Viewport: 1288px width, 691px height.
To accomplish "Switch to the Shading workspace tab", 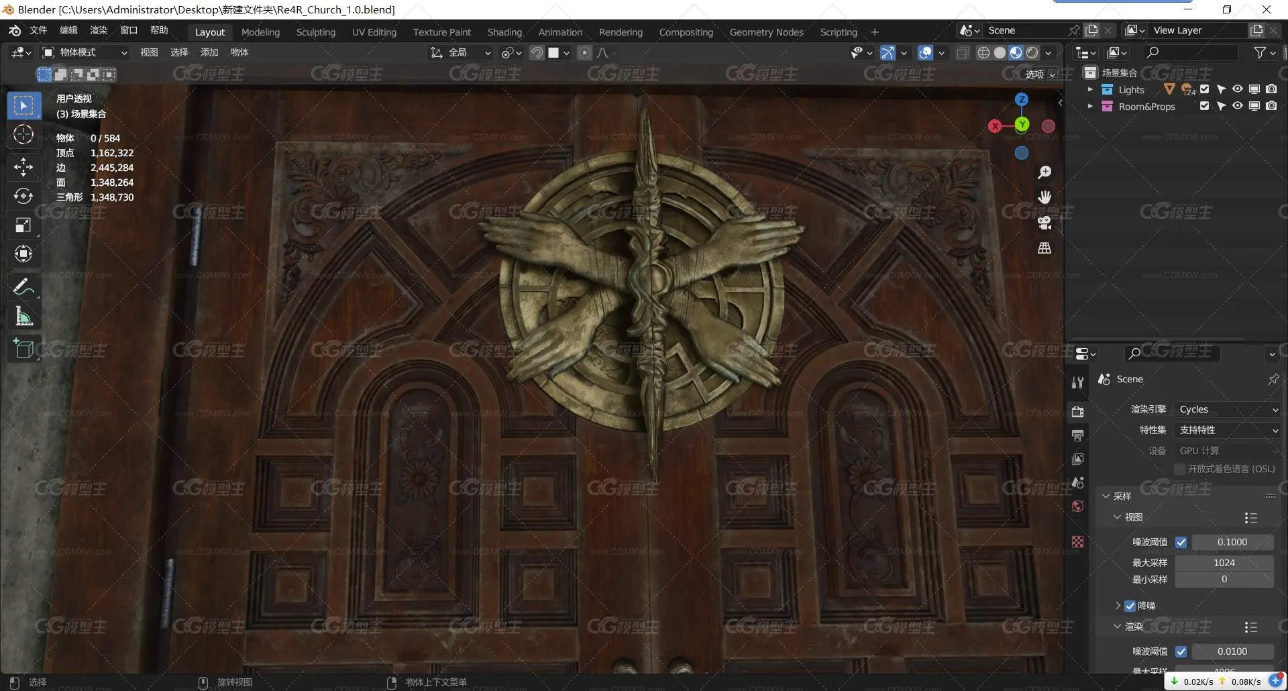I will coord(504,32).
